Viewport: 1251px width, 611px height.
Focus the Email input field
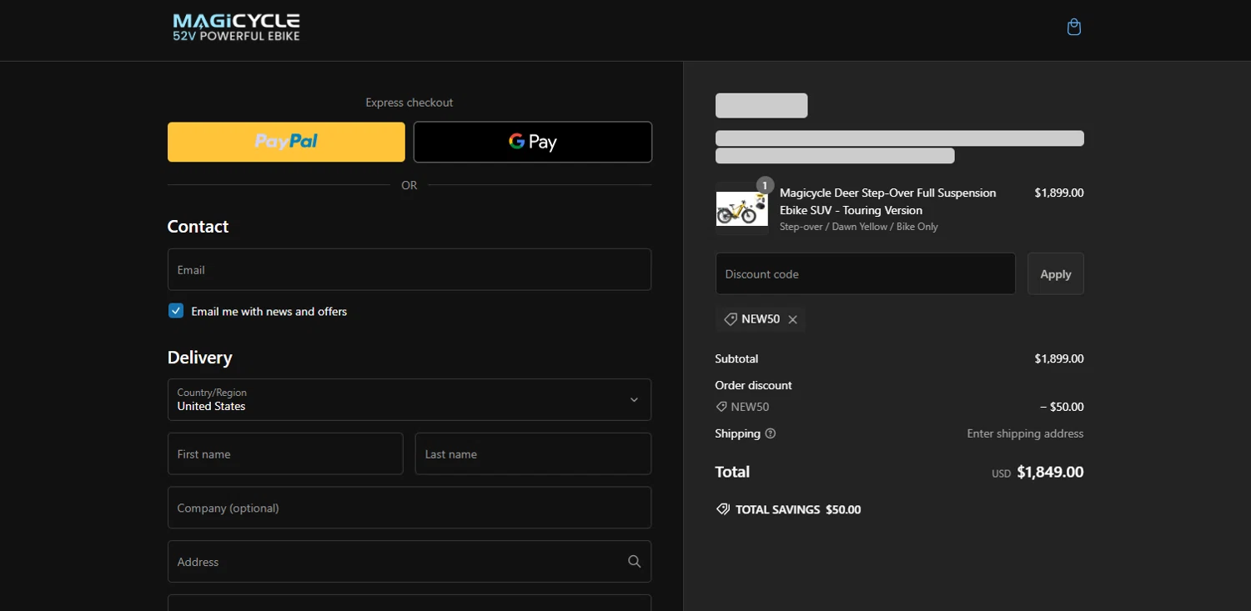point(409,270)
